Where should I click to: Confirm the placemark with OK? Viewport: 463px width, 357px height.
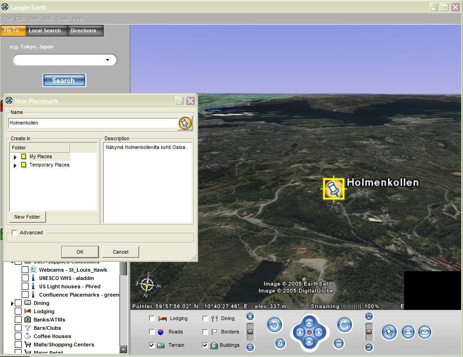(80, 252)
